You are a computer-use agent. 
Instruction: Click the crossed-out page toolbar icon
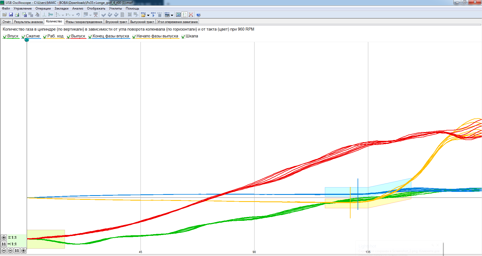(x=191, y=15)
